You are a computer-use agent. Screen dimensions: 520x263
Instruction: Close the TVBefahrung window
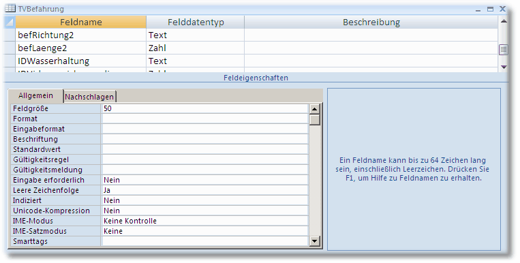(x=503, y=9)
